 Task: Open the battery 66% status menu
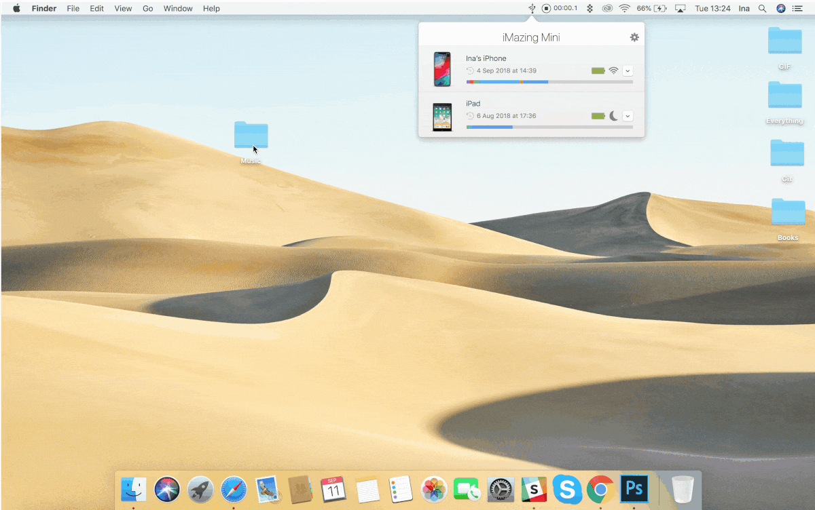coord(651,8)
